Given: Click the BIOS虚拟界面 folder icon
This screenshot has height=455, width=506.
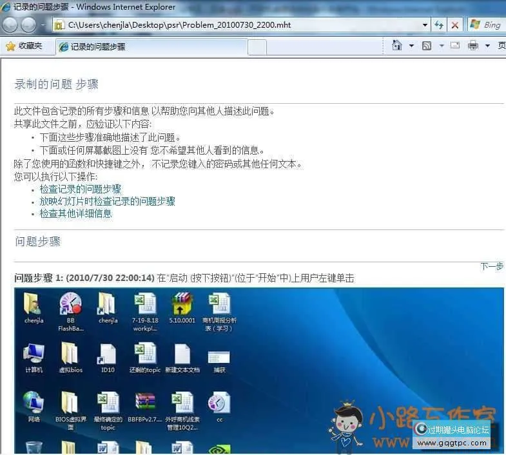Looking at the screenshot, I should tap(71, 411).
